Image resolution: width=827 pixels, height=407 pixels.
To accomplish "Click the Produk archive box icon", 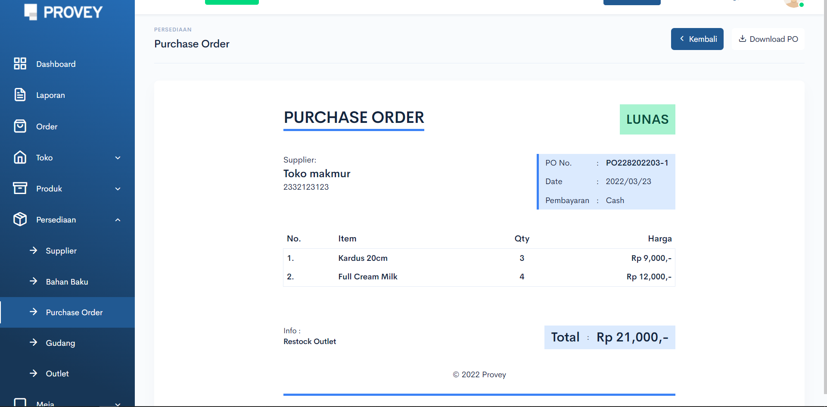I will [20, 188].
